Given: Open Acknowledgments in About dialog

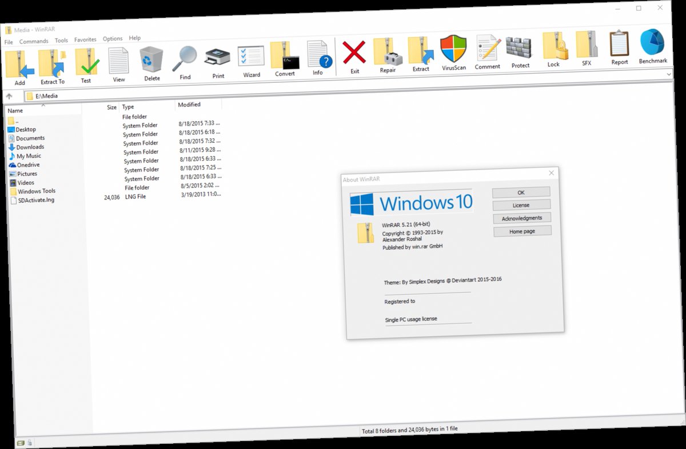Looking at the screenshot, I should [x=521, y=218].
